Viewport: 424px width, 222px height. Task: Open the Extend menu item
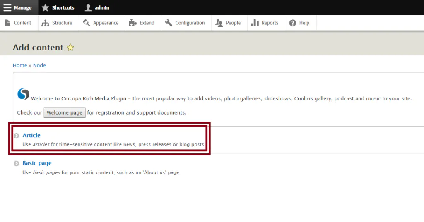pyautogui.click(x=143, y=23)
